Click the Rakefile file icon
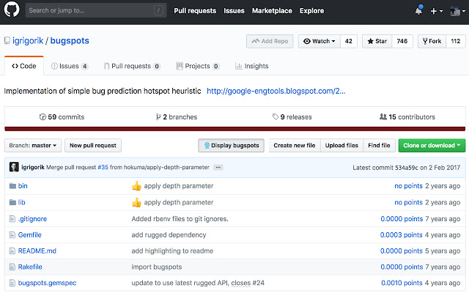Image resolution: width=469 pixels, height=293 pixels. tap(12, 267)
